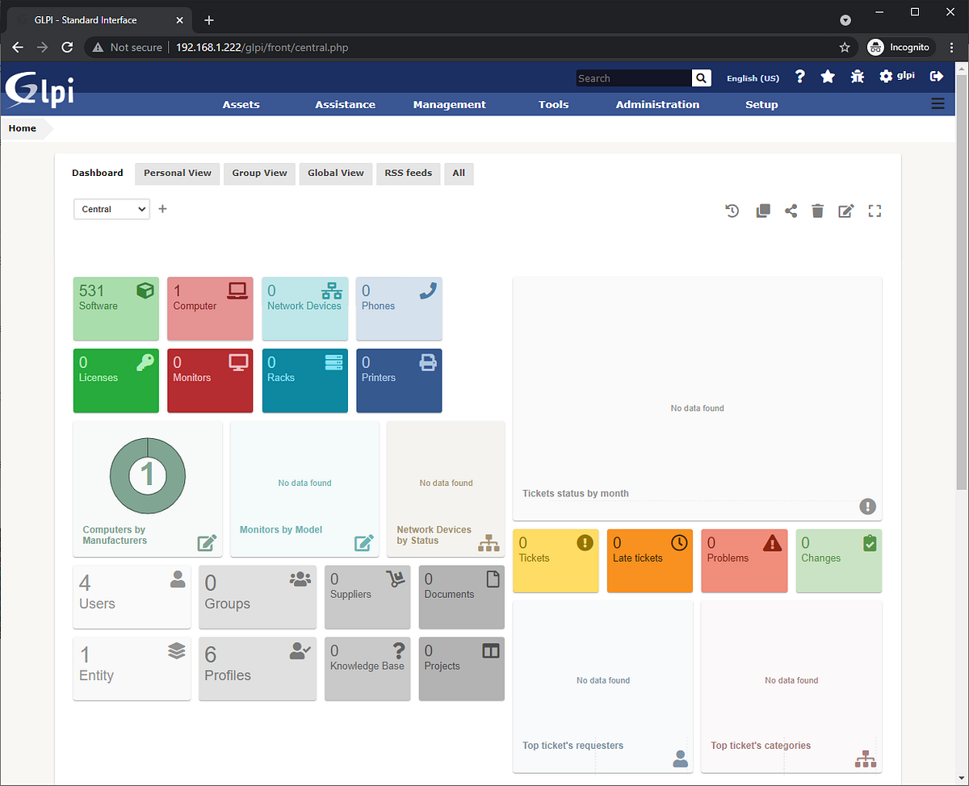
Task: Report a bug using the bug icon
Action: [857, 76]
